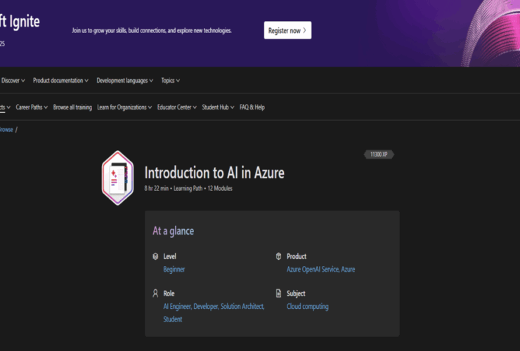Open the Azure OpenAI Service product link
This screenshot has height=351, width=520.
click(x=313, y=270)
